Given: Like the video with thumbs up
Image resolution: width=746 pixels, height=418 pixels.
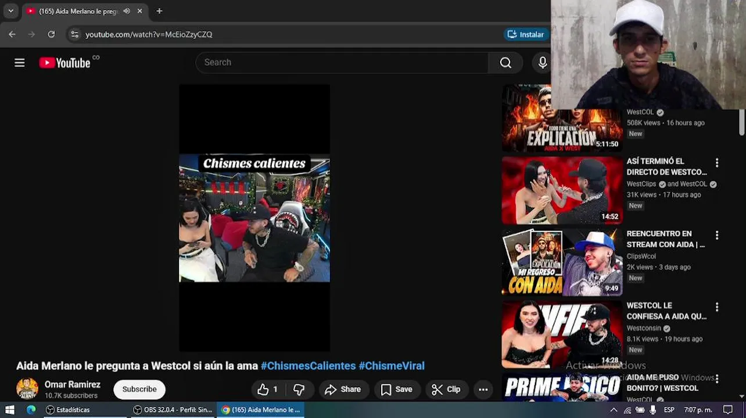Looking at the screenshot, I should click(268, 390).
